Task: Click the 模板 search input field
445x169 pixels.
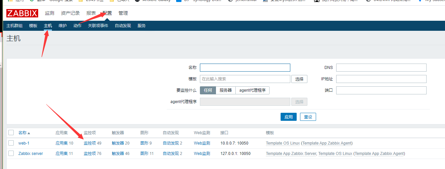Action: (x=245, y=79)
